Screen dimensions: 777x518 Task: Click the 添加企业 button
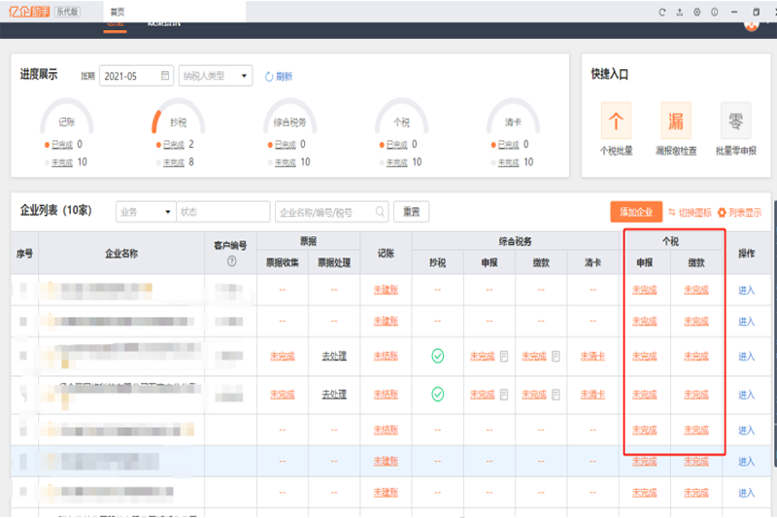pyautogui.click(x=636, y=212)
